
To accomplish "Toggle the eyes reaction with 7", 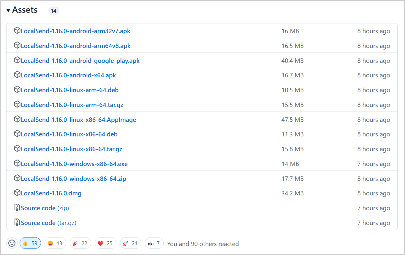I will point(154,243).
